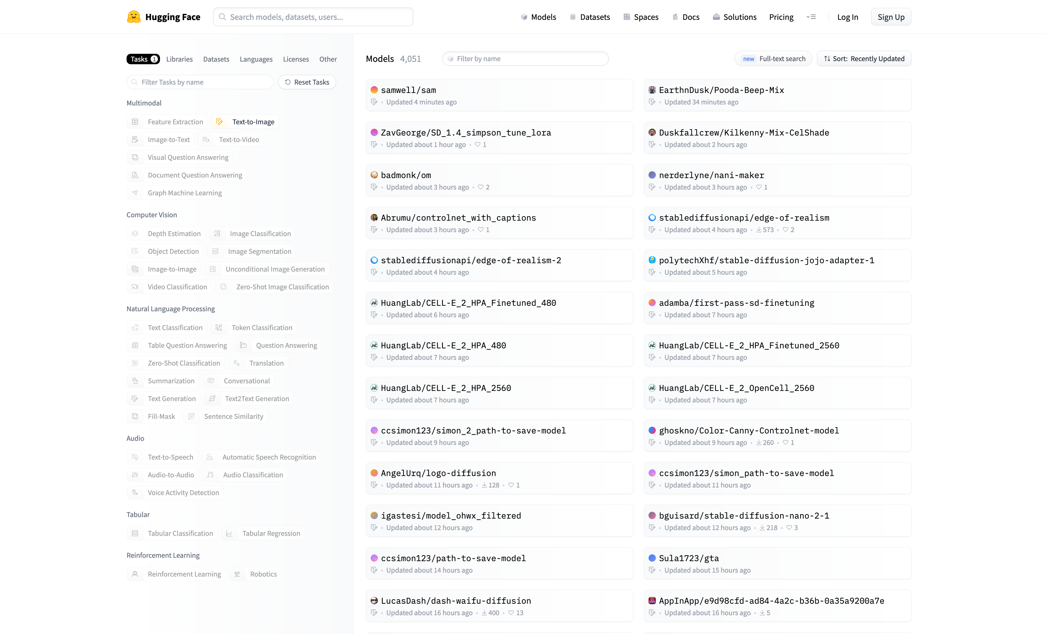Click the Models cube icon in navbar
1046x634 pixels.
524,17
